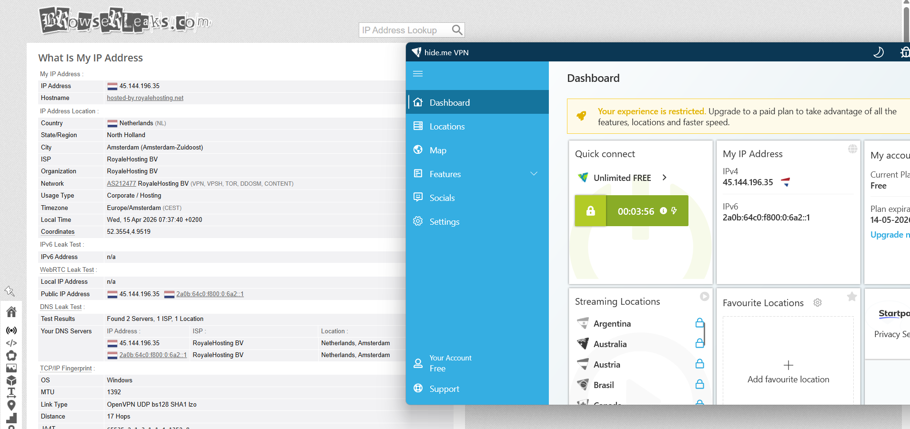Screen dimensions: 910x429
Task: Open Map in hide.me sidebar
Action: coord(478,150)
